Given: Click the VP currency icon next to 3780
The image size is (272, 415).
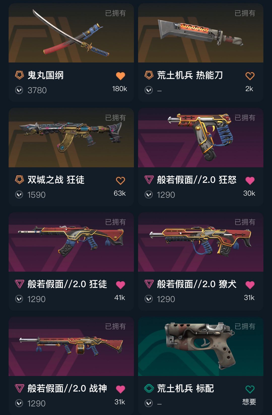Looking at the screenshot, I should [x=19, y=90].
